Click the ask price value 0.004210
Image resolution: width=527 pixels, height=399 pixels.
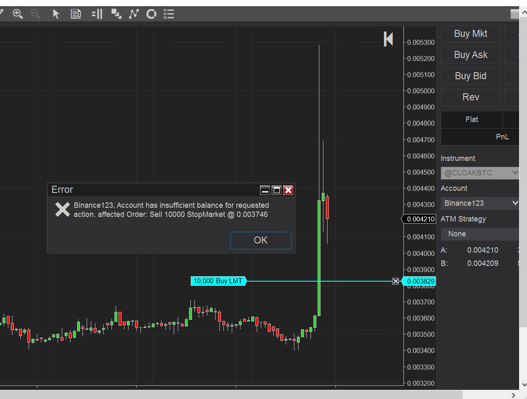coord(483,250)
